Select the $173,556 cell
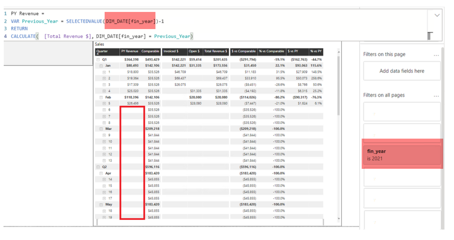The height and width of the screenshot is (240, 454). pos(220,66)
